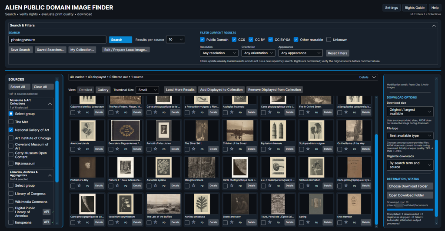Star the Achillea umbellata image

coord(193,222)
